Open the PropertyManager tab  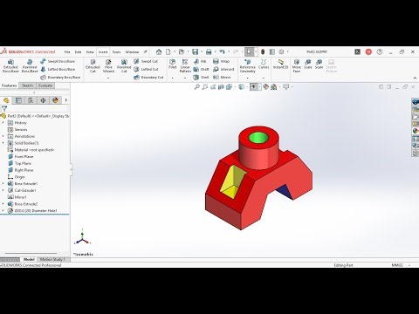[x=18, y=100]
